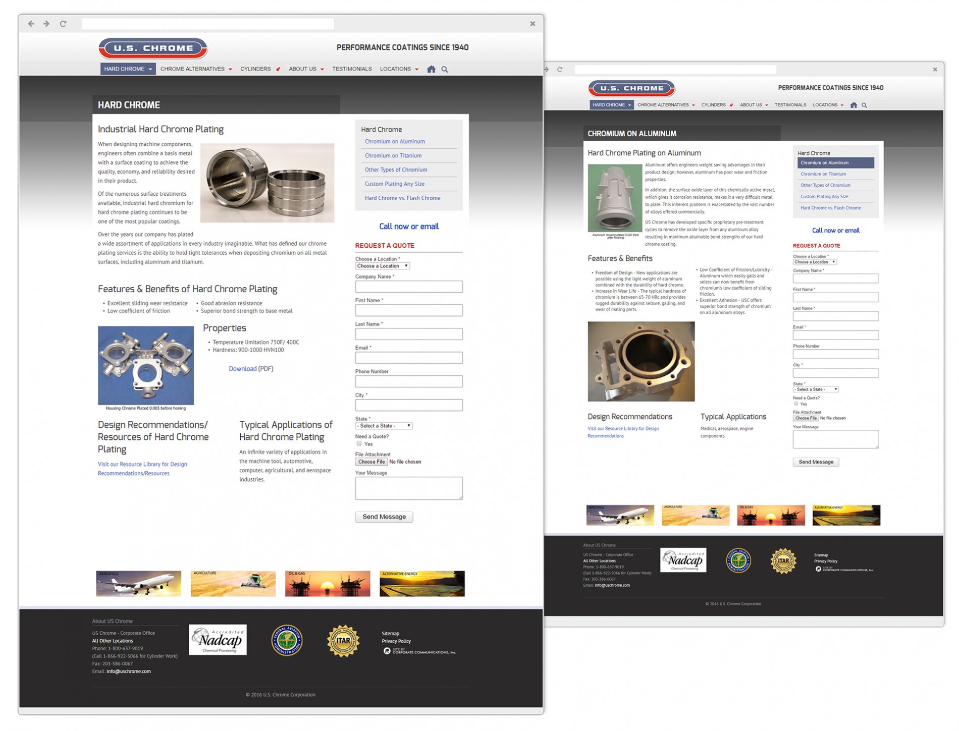Check the Need a Quote Yes box, left window
Image resolution: width=959 pixels, height=731 pixels.
click(359, 444)
